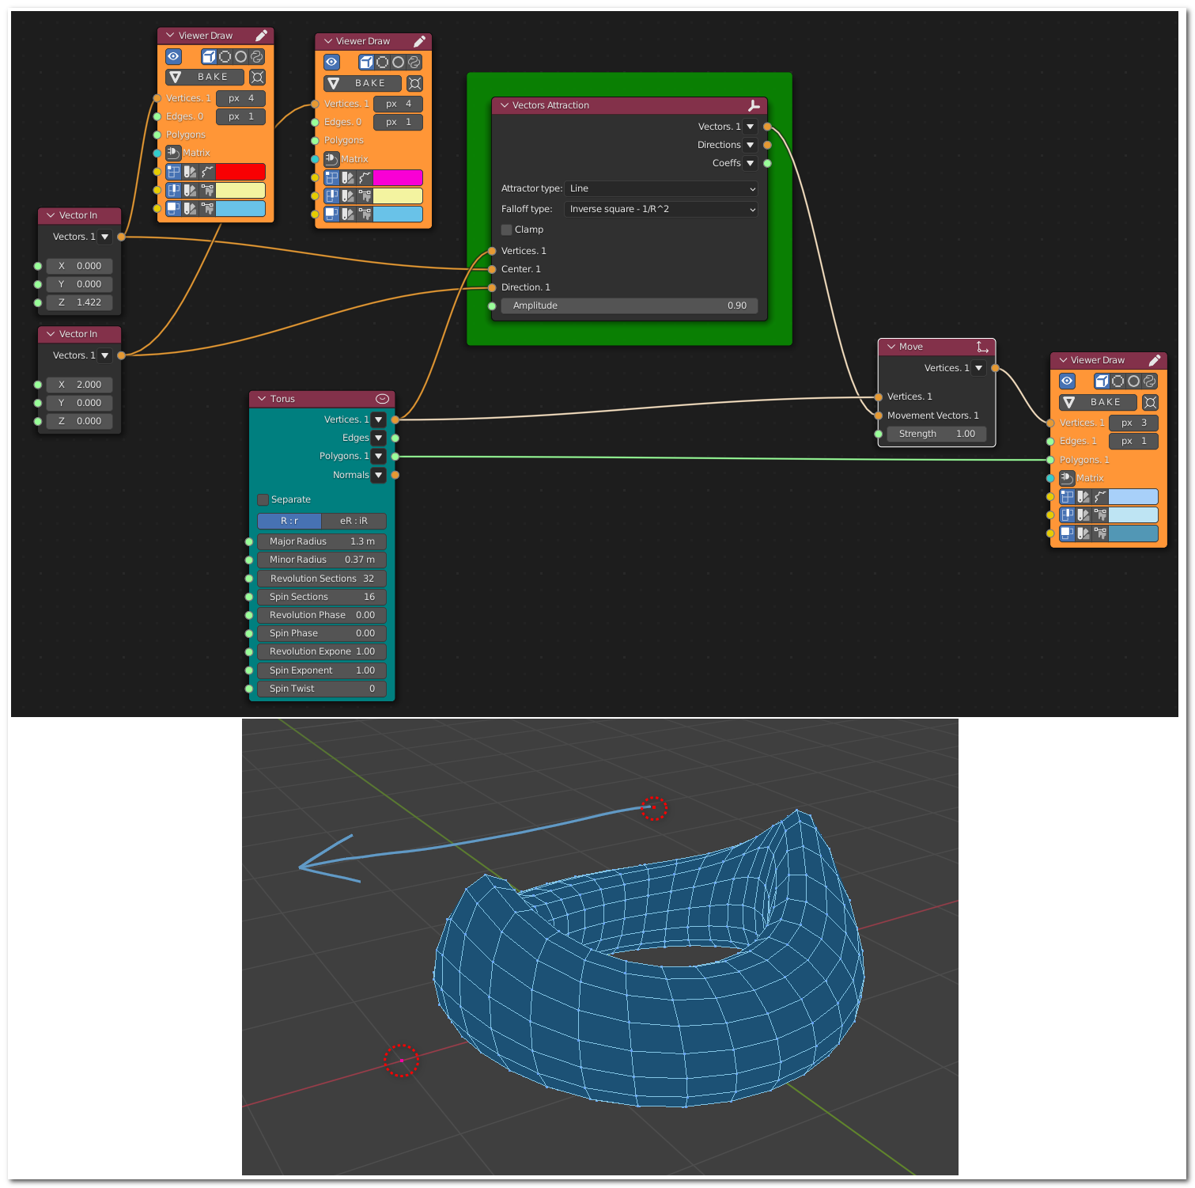
Task: Click the X 2.000 field in Vector In
Action: coord(79,385)
